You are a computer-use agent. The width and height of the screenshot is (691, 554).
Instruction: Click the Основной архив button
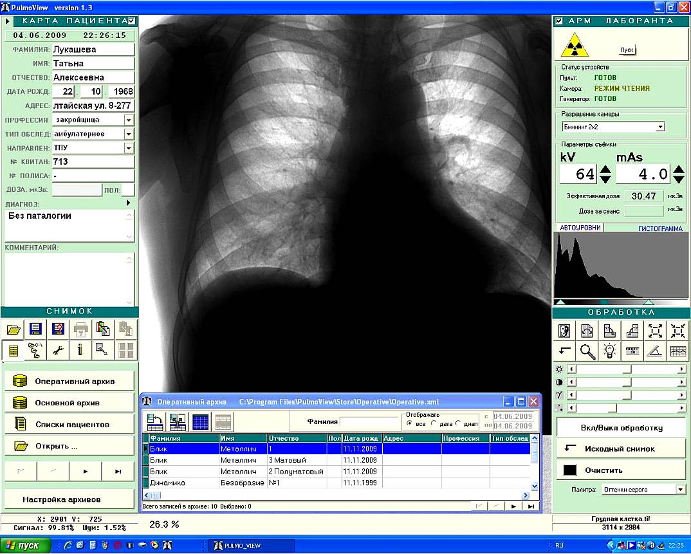[69, 402]
